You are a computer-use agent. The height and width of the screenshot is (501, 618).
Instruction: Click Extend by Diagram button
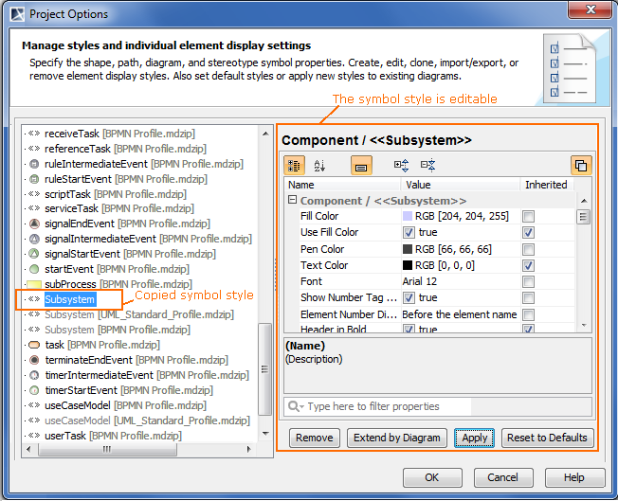[397, 438]
